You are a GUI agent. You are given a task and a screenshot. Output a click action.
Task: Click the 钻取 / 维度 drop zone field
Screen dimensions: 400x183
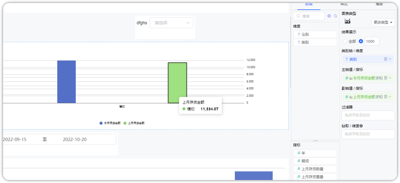[x=368, y=134]
